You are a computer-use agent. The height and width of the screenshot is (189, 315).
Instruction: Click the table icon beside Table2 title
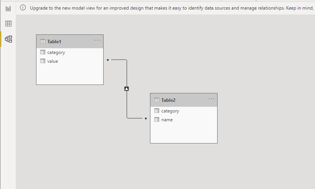[157, 100]
